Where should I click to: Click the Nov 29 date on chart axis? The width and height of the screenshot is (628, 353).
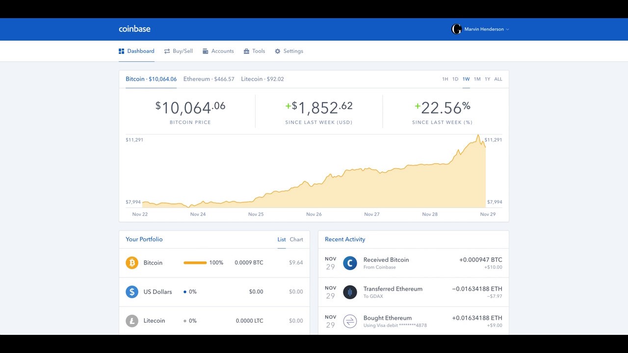[488, 214]
